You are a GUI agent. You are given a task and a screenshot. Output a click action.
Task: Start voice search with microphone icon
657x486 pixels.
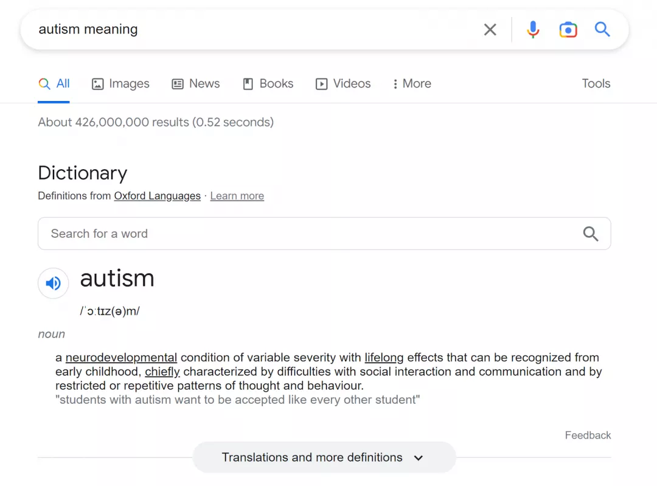533,30
